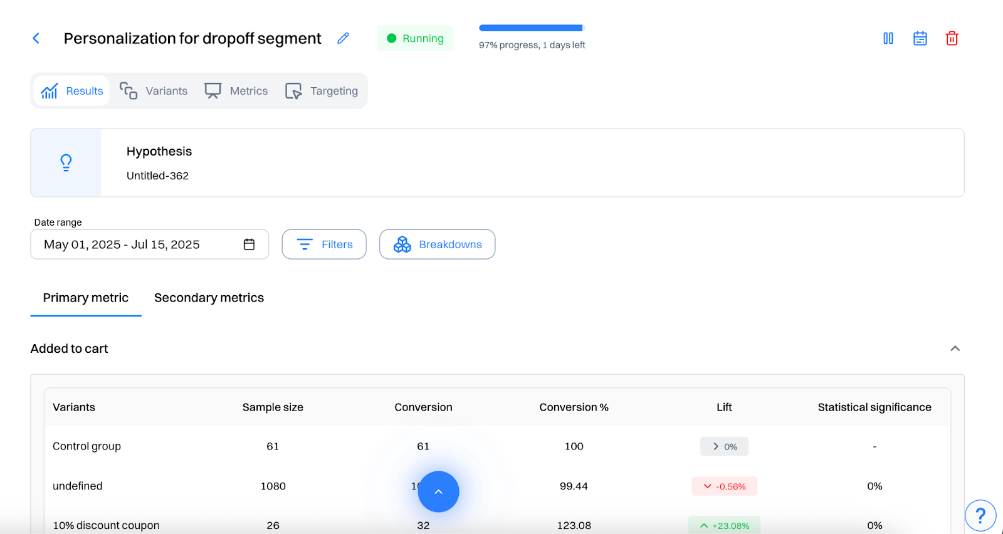Open the Breakdowns button
The height and width of the screenshot is (534, 1003).
(437, 244)
